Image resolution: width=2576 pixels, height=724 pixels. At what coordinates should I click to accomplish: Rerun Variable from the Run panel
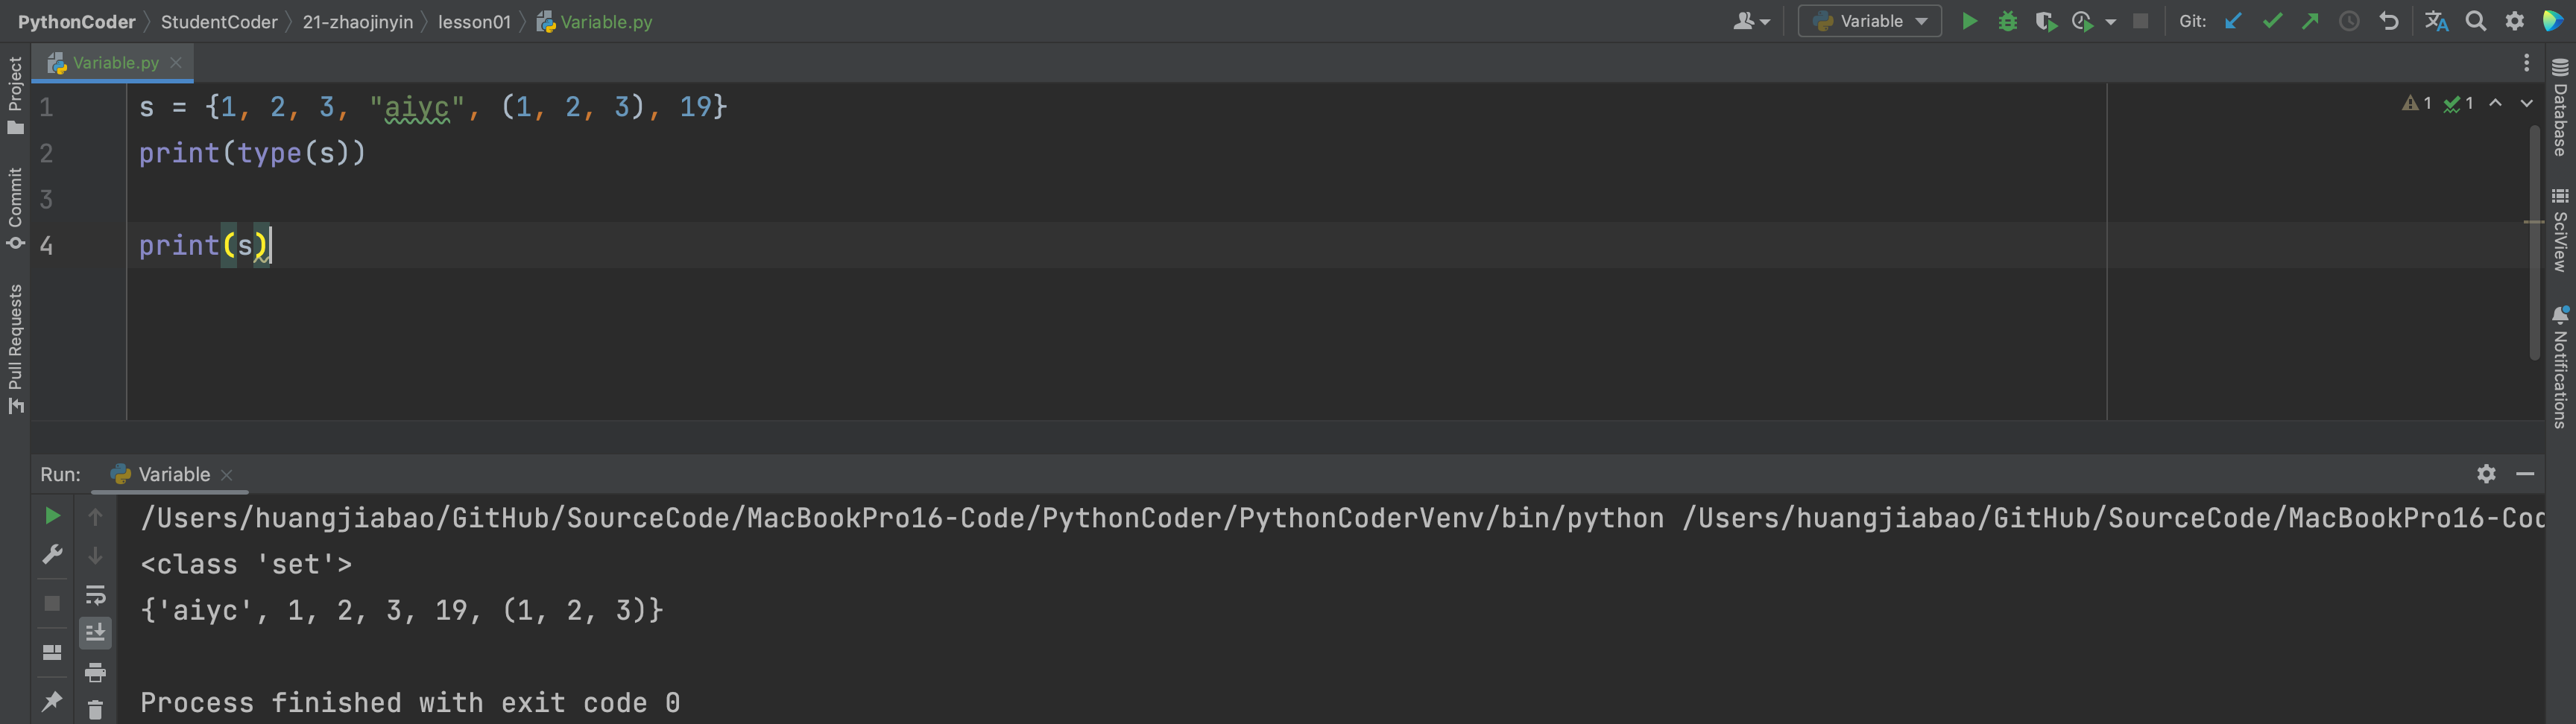pos(52,516)
